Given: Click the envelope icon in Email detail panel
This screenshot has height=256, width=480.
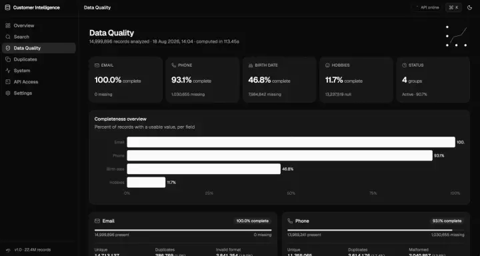Looking at the screenshot, I should click(97, 221).
